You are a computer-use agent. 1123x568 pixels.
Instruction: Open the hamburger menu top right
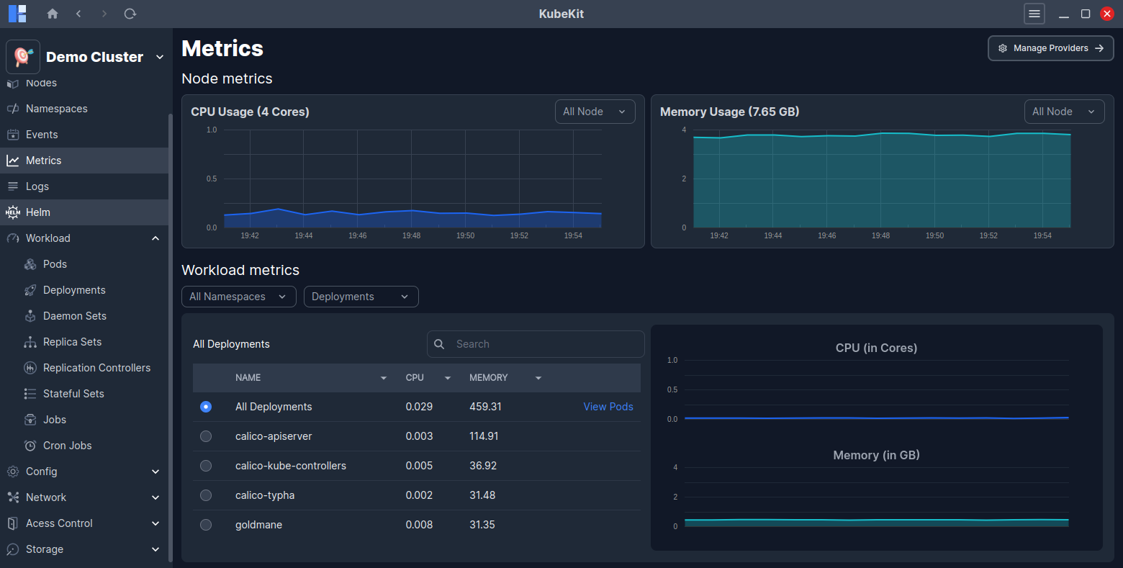[x=1034, y=14]
